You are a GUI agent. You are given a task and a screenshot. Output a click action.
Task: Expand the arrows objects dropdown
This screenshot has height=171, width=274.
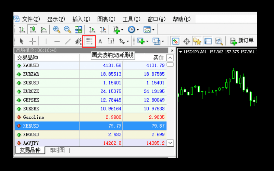128,41
